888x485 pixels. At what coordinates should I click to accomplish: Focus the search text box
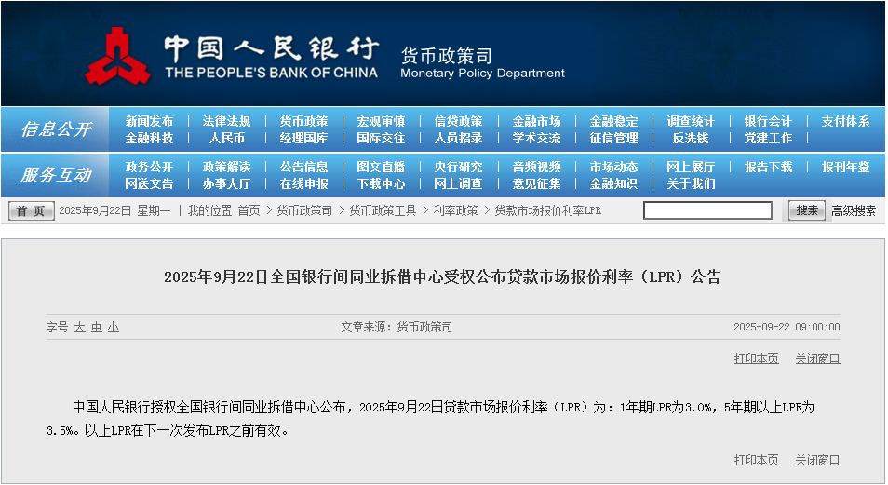pyautogui.click(x=707, y=210)
